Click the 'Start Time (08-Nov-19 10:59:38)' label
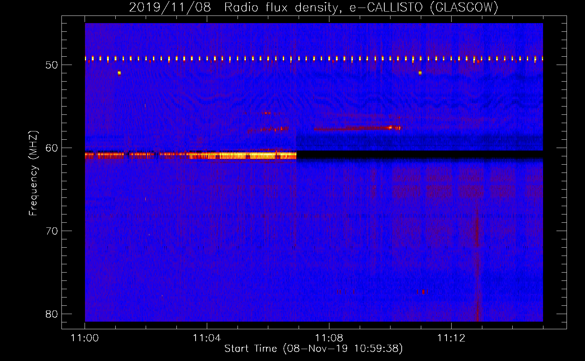 313,348
